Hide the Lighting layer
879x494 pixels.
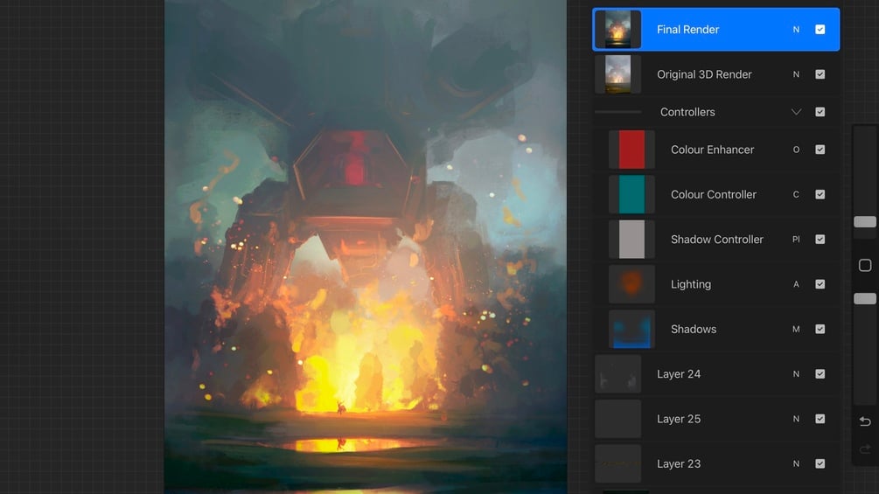(x=820, y=284)
